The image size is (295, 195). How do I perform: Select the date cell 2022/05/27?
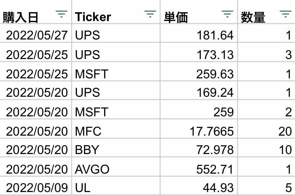click(37, 36)
